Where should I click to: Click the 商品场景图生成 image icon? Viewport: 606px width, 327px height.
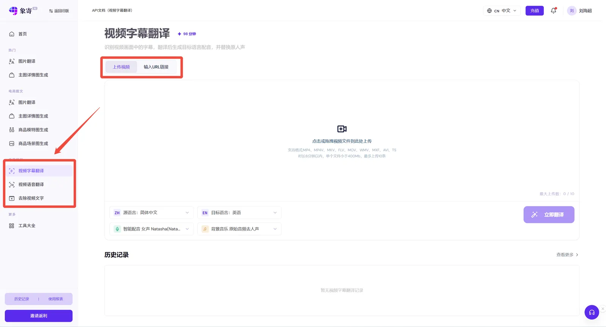(12, 144)
